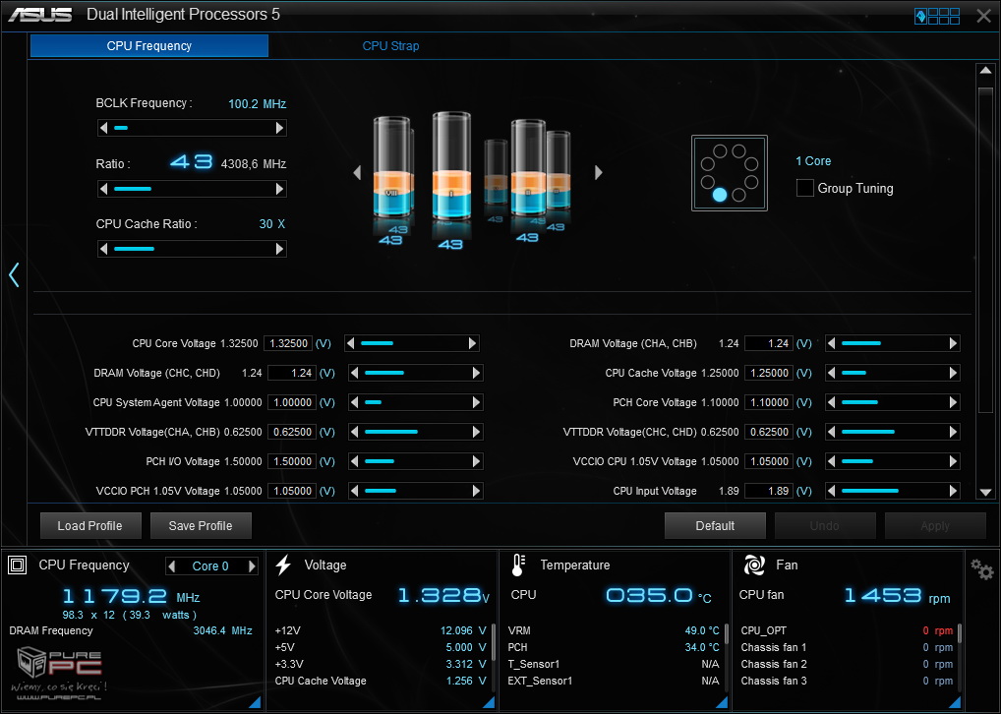Lower CPU Core Voltage with left arrow

coord(350,343)
